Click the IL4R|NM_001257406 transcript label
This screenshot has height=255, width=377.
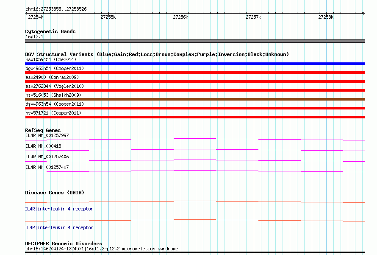point(47,157)
